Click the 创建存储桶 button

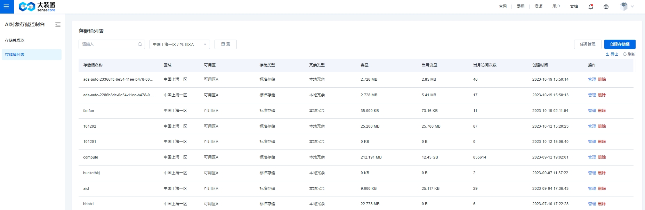[620, 44]
